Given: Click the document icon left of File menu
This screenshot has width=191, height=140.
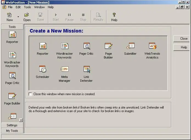Looking at the screenshot, I should pyautogui.click(x=4, y=7).
